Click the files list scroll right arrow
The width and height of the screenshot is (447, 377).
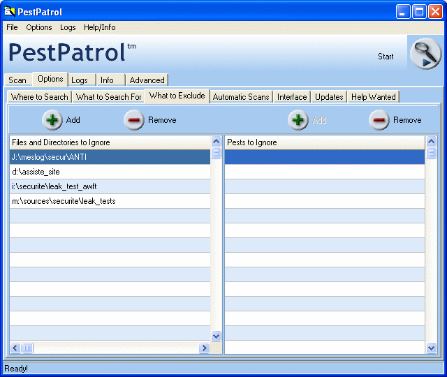[204, 348]
